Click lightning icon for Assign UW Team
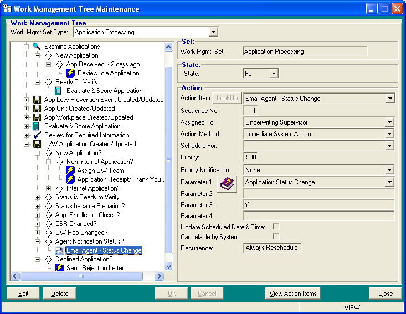Viewport: 406px width, 314px height. click(x=70, y=171)
